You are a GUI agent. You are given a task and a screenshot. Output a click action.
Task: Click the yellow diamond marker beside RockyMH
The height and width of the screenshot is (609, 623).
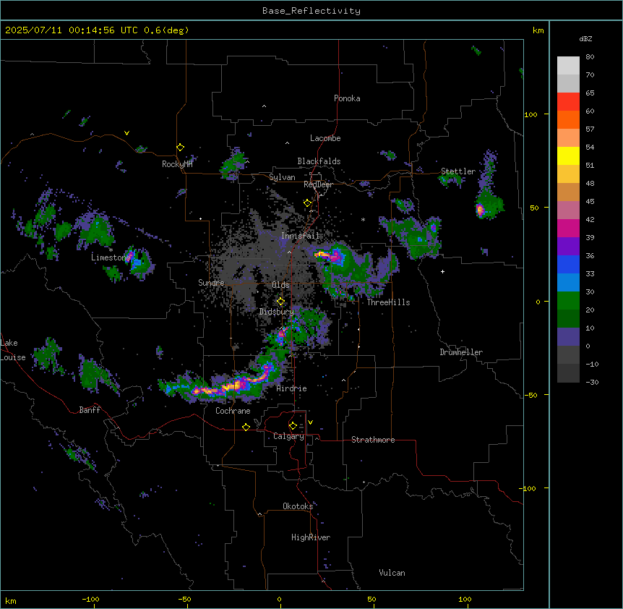(181, 148)
